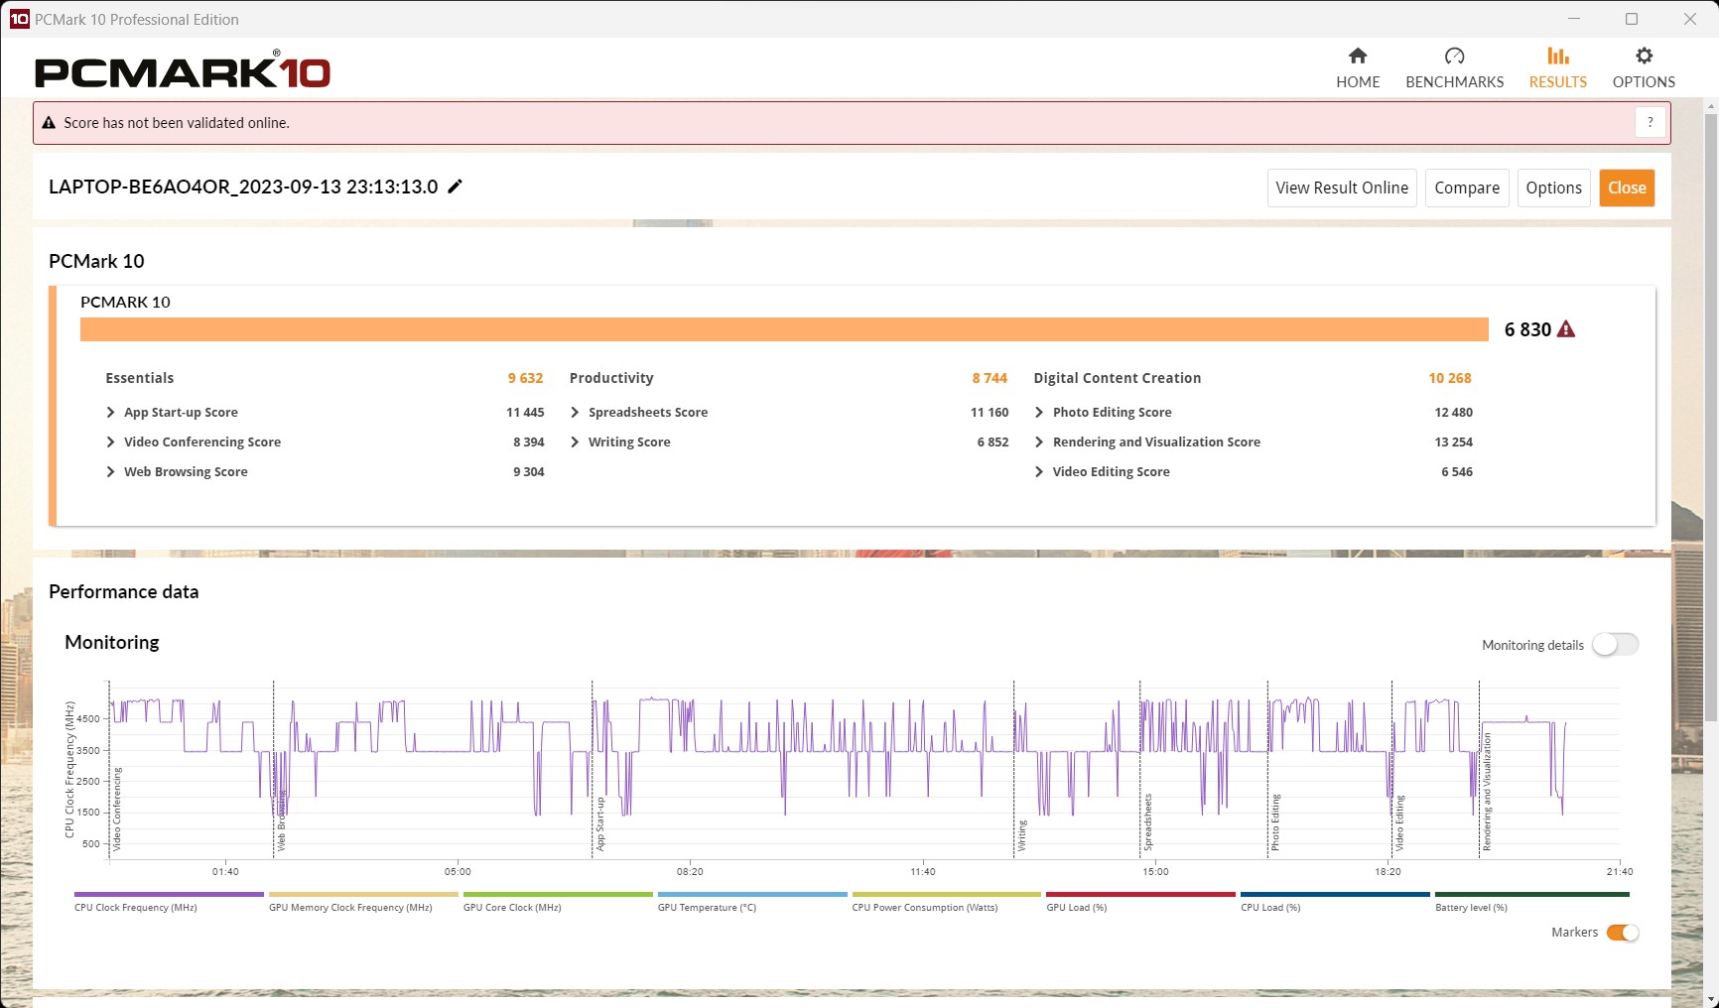Open the result Options button

pos(1553,188)
